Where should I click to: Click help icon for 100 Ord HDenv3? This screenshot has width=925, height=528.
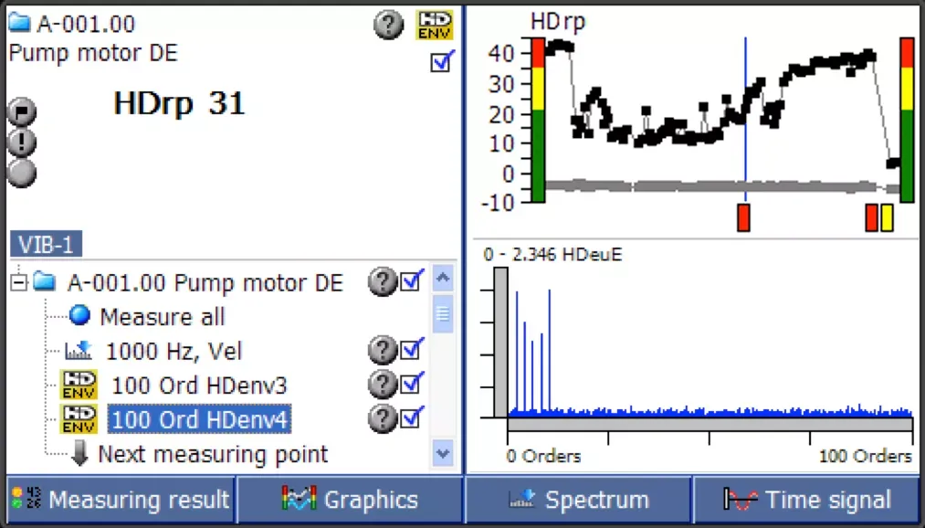pos(383,384)
